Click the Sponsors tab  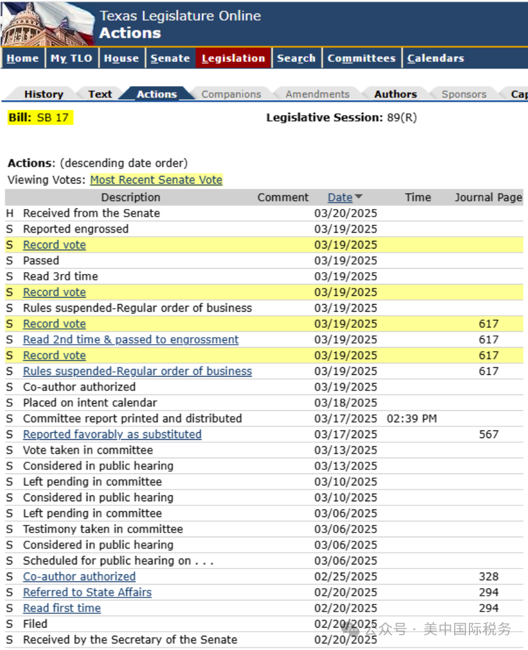(464, 94)
